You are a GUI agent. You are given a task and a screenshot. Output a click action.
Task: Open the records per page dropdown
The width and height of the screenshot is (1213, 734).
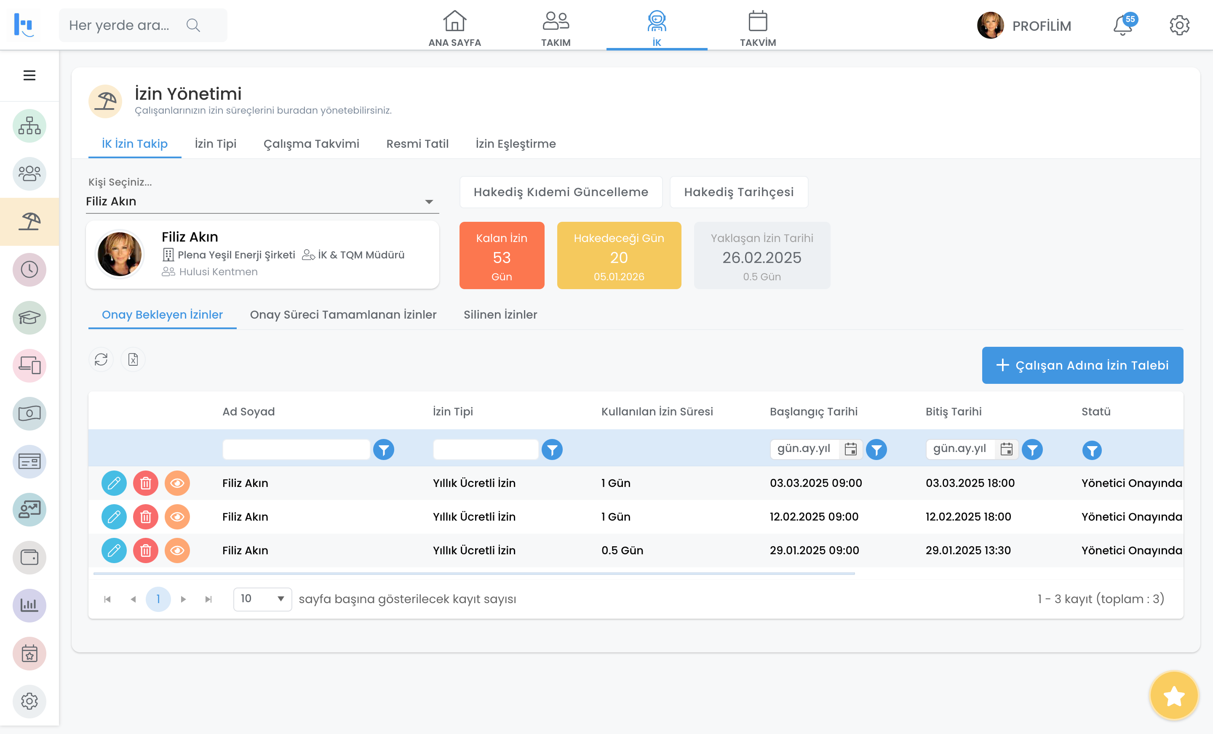pyautogui.click(x=262, y=599)
